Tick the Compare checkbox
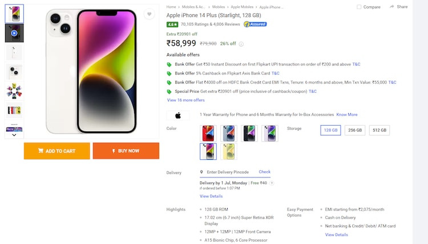Viewport: 428px width, 244px height. tap(359, 7)
